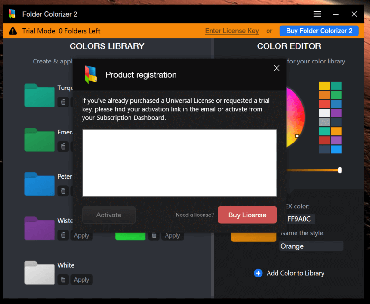Select the yellow color swatch
The image size is (370, 304).
[324, 86]
